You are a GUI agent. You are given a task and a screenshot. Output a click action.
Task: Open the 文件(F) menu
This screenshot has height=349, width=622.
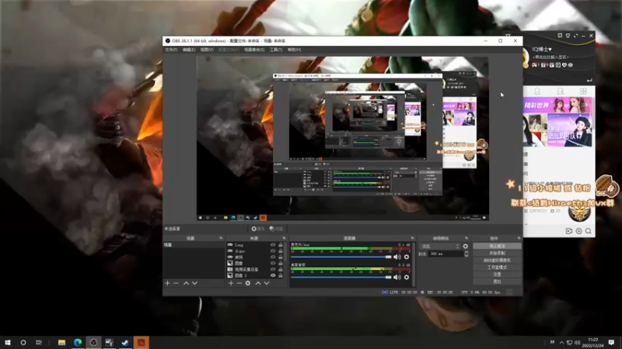coord(171,50)
